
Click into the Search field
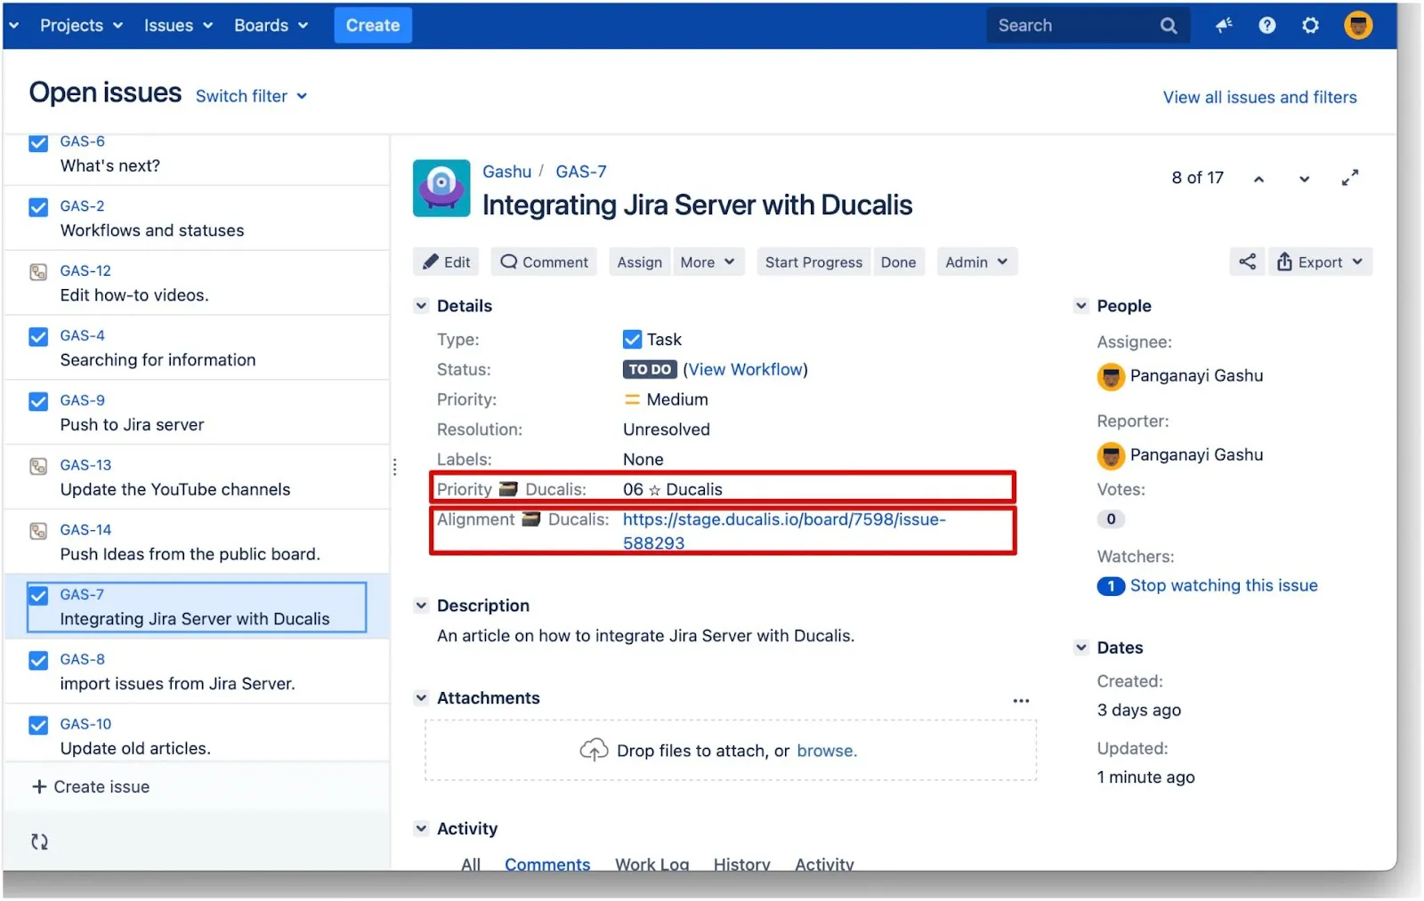[1072, 26]
